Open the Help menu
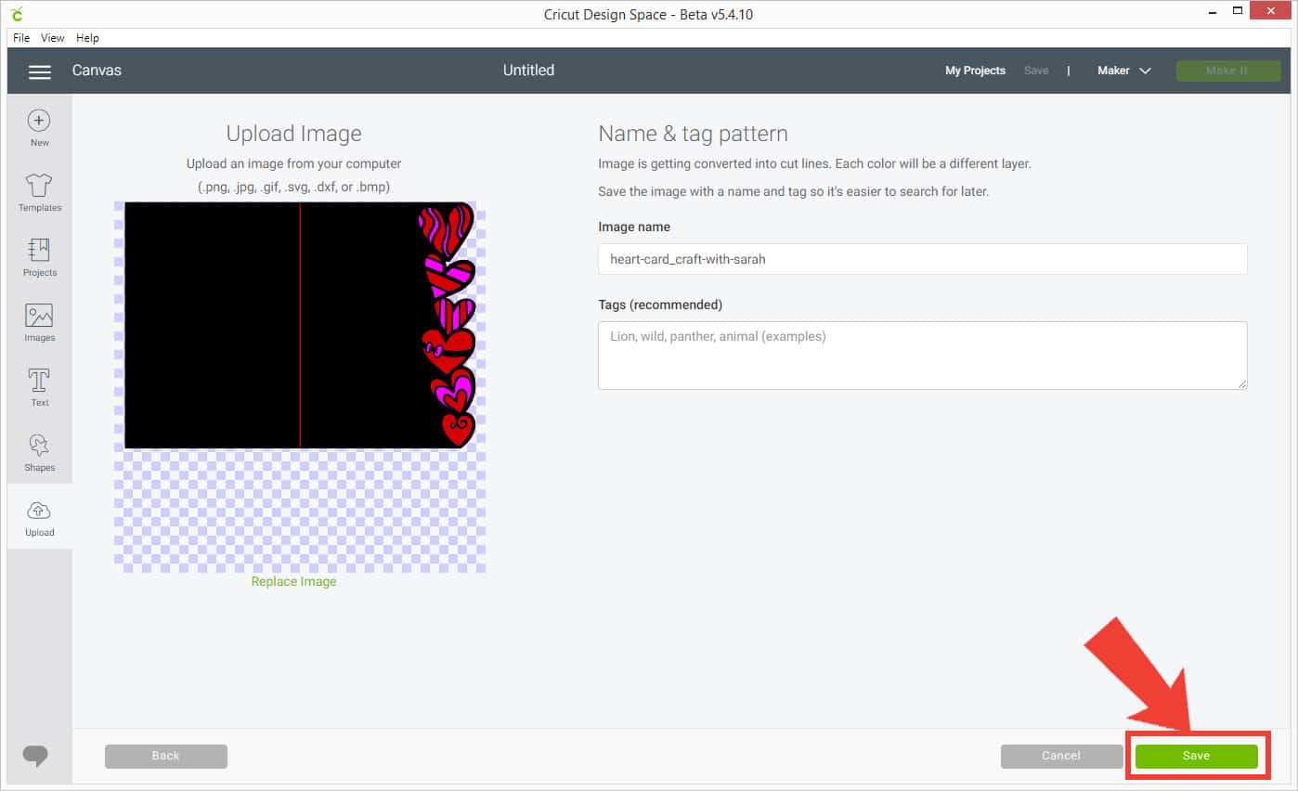 [87, 38]
